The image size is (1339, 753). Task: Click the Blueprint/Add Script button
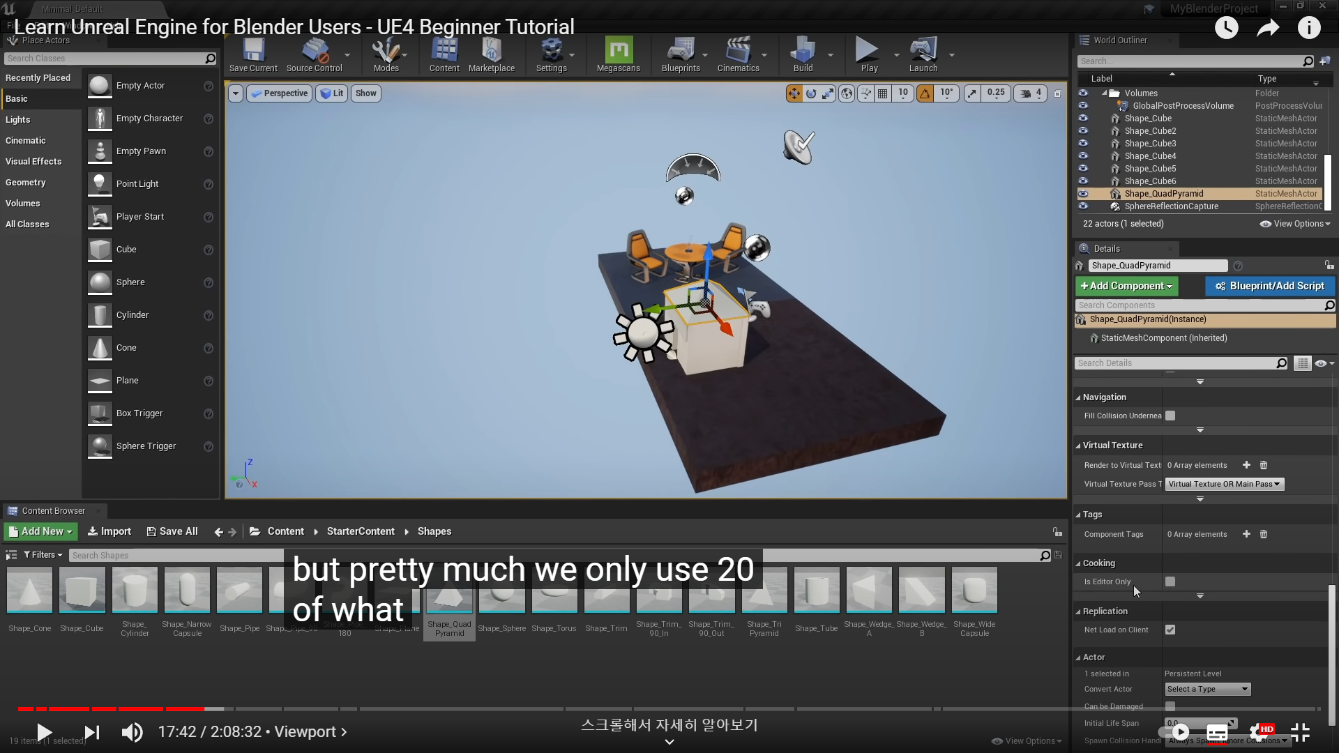(1269, 286)
